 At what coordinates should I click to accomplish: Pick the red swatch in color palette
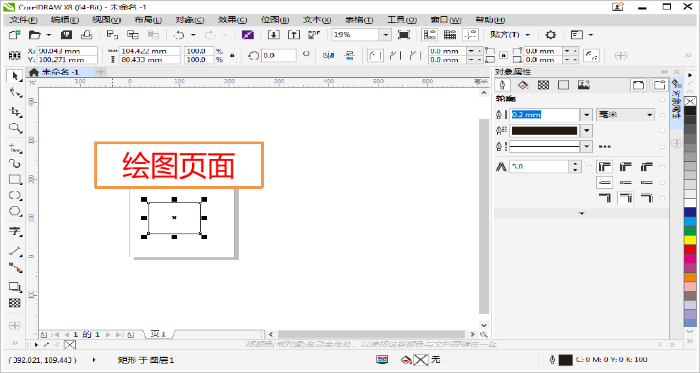tap(690, 249)
